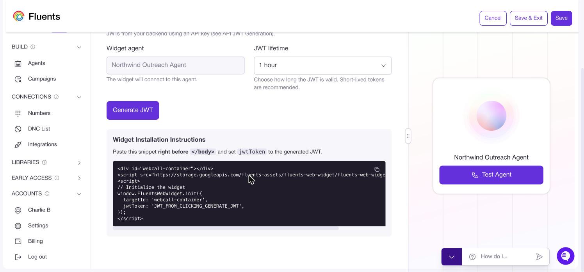Open Integrations page
584x272 pixels.
click(42, 144)
